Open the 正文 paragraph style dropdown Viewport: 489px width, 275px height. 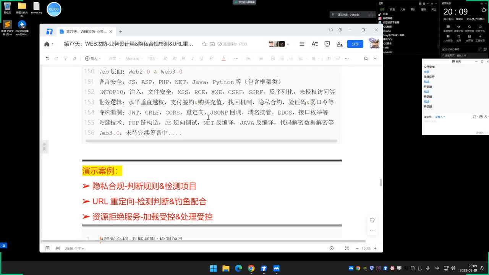[x=115, y=58]
